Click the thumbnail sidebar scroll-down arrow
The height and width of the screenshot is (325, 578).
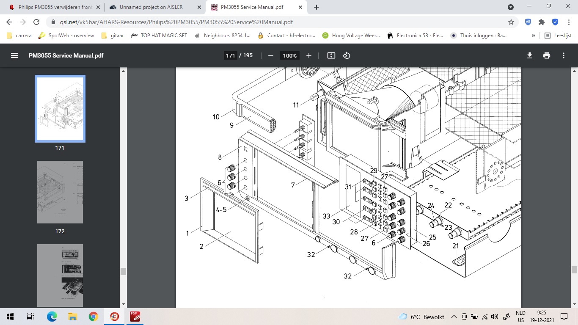(x=123, y=304)
